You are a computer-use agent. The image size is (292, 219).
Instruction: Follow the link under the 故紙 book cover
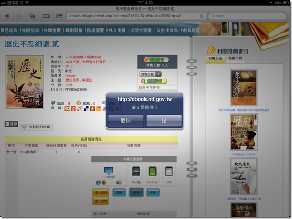(244, 198)
